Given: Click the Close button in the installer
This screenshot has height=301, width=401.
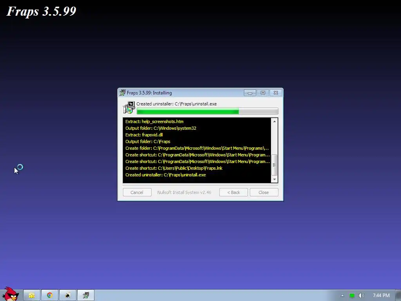Looking at the screenshot, I should 264,192.
